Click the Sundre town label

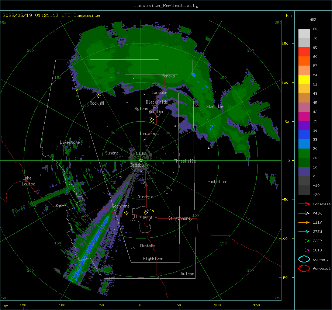112,153
